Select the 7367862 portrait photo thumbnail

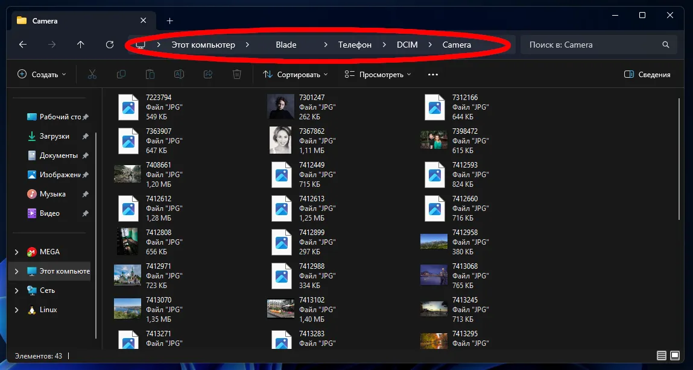pos(280,140)
